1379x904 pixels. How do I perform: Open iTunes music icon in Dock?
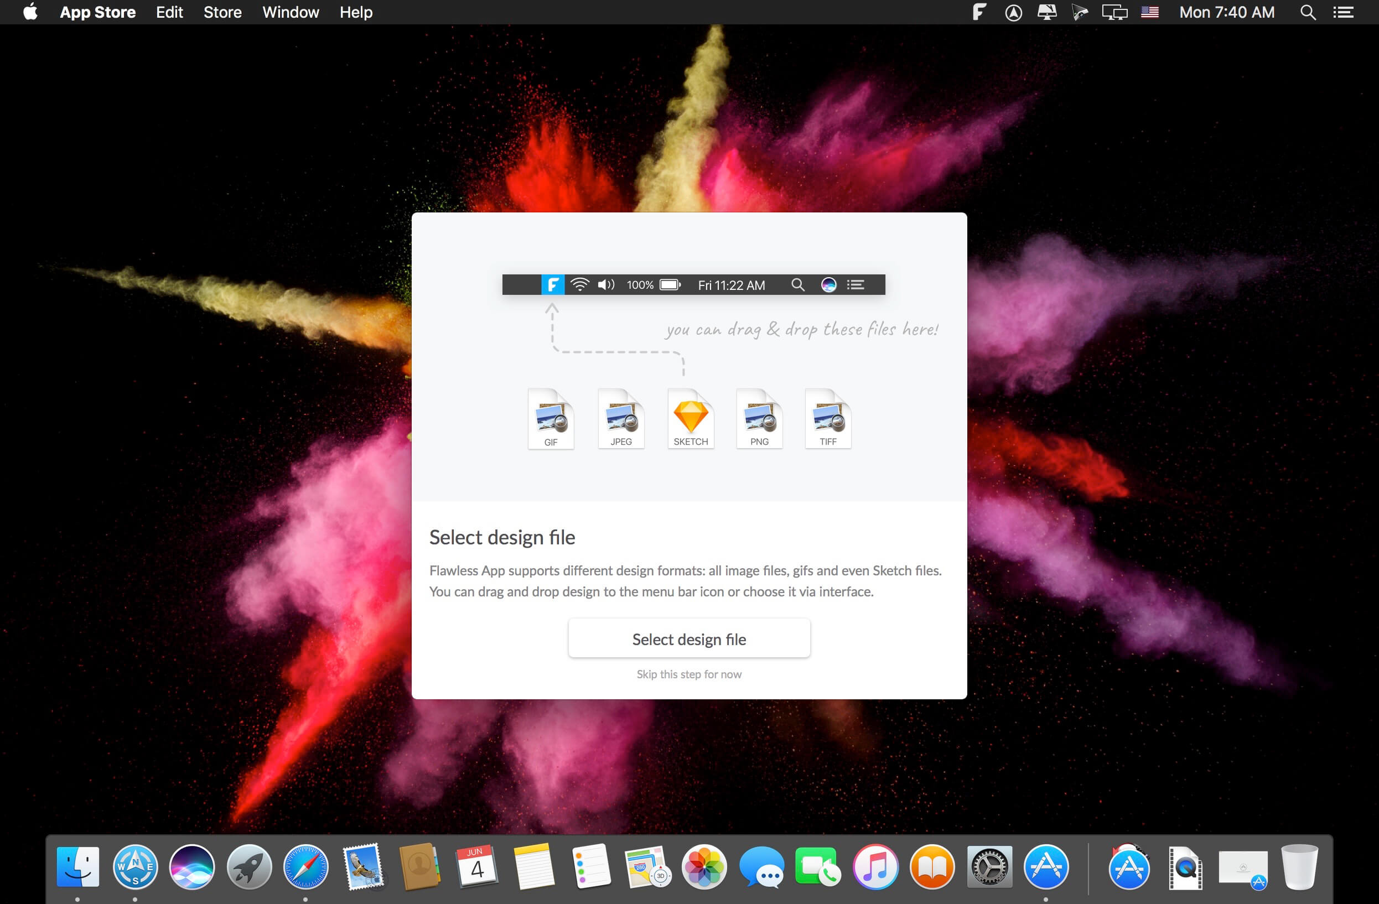tap(875, 866)
